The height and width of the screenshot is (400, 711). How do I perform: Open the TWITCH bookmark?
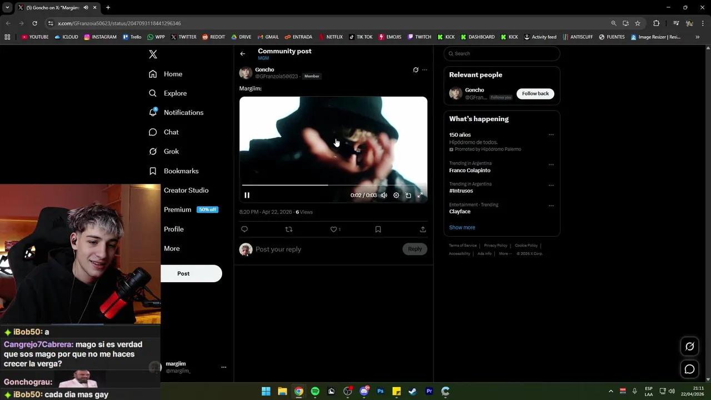click(419, 37)
